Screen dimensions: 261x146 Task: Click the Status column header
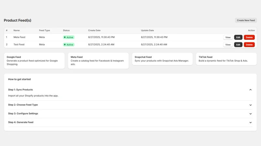coord(66,30)
